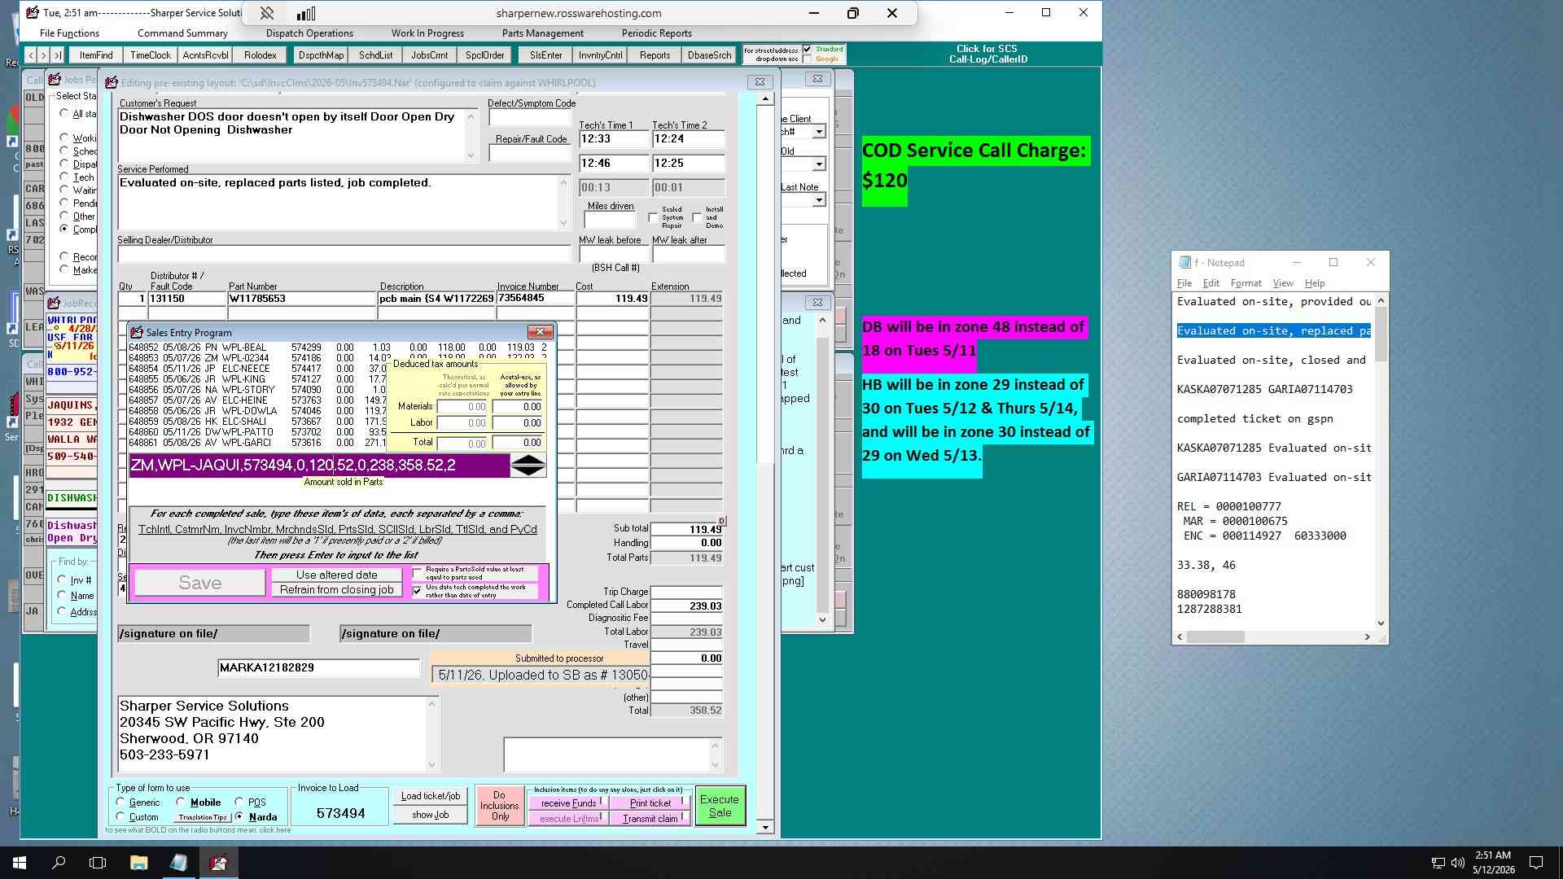Screen dimensions: 1563x879
Task: Open Windows Start menu
Action: tap(20, 863)
